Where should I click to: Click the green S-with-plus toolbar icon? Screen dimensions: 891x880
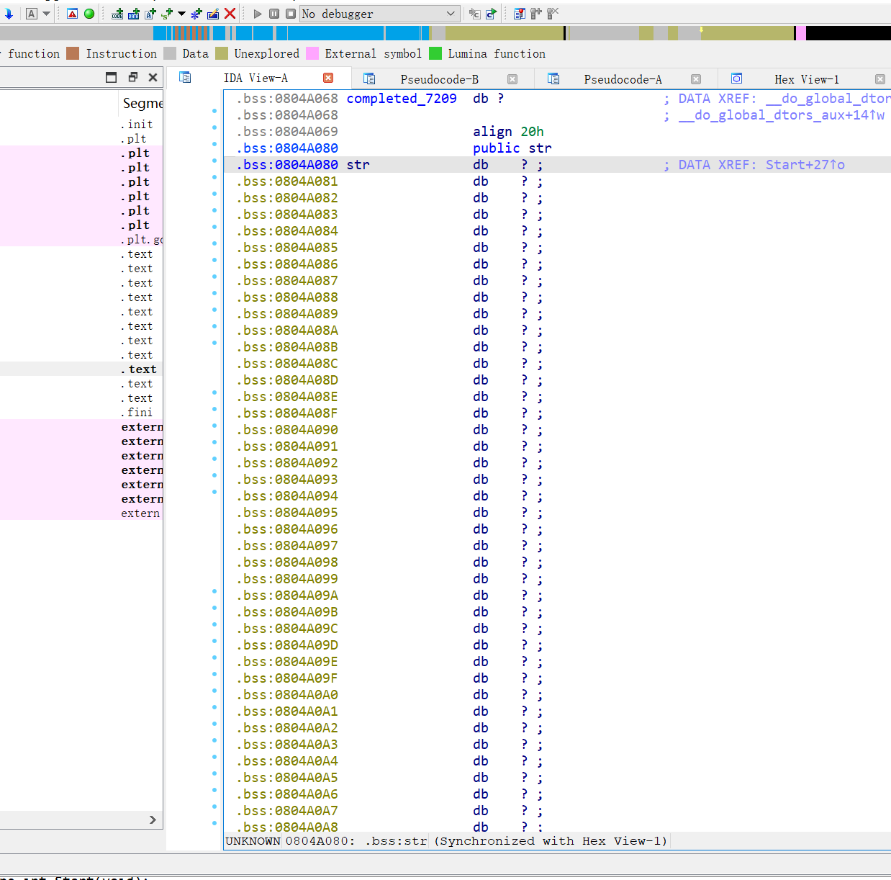pyautogui.click(x=167, y=14)
